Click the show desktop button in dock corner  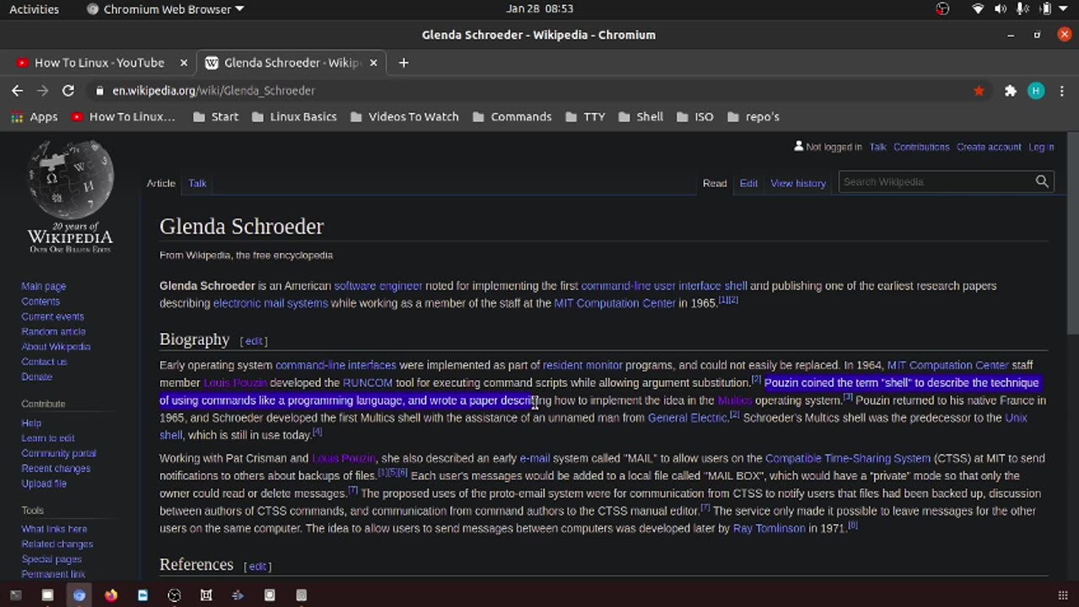point(1062,595)
